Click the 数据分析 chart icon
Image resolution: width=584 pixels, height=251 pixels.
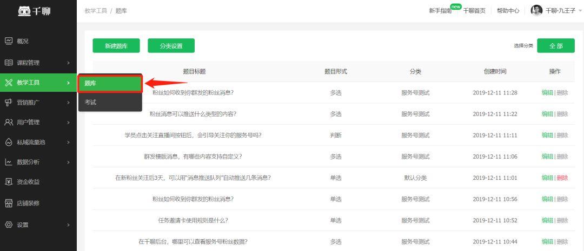(9, 162)
